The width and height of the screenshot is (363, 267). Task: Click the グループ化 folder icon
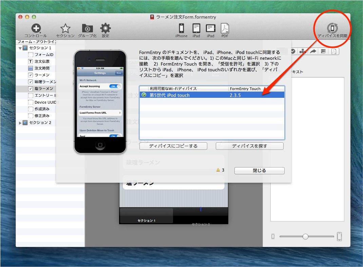pyautogui.click(x=87, y=29)
